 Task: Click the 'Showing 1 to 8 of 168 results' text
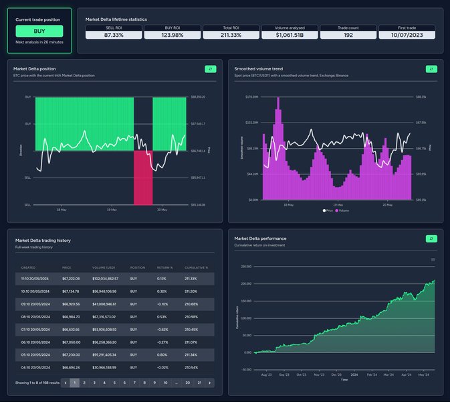37,383
